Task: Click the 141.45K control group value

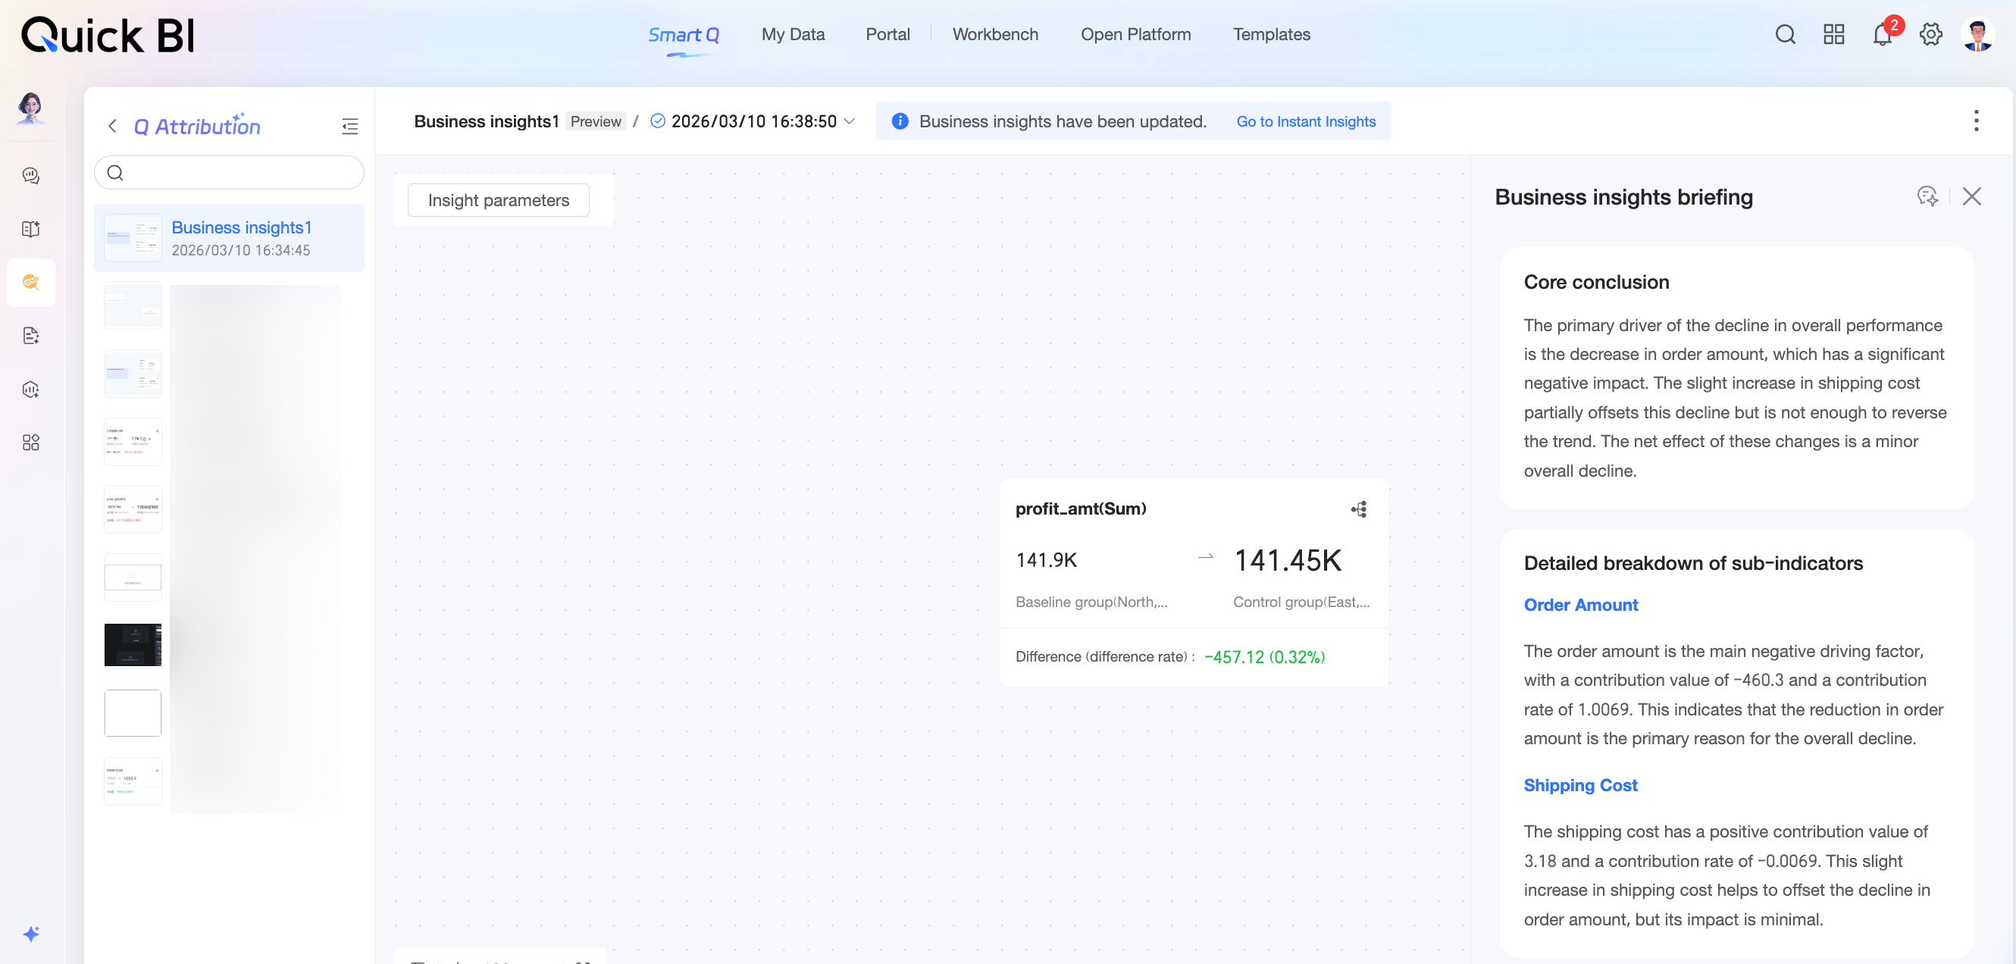Action: click(x=1288, y=560)
